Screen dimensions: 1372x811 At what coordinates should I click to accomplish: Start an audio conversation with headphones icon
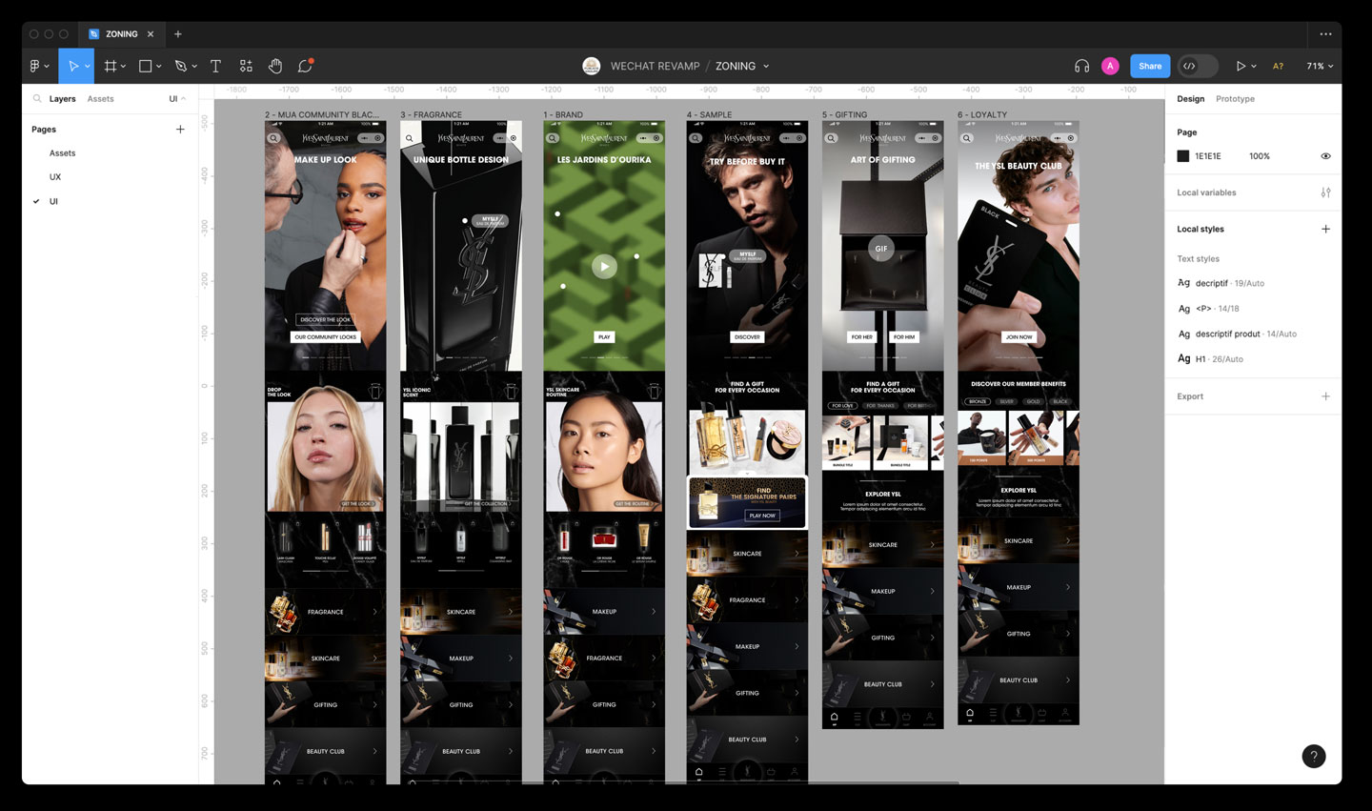(x=1081, y=66)
